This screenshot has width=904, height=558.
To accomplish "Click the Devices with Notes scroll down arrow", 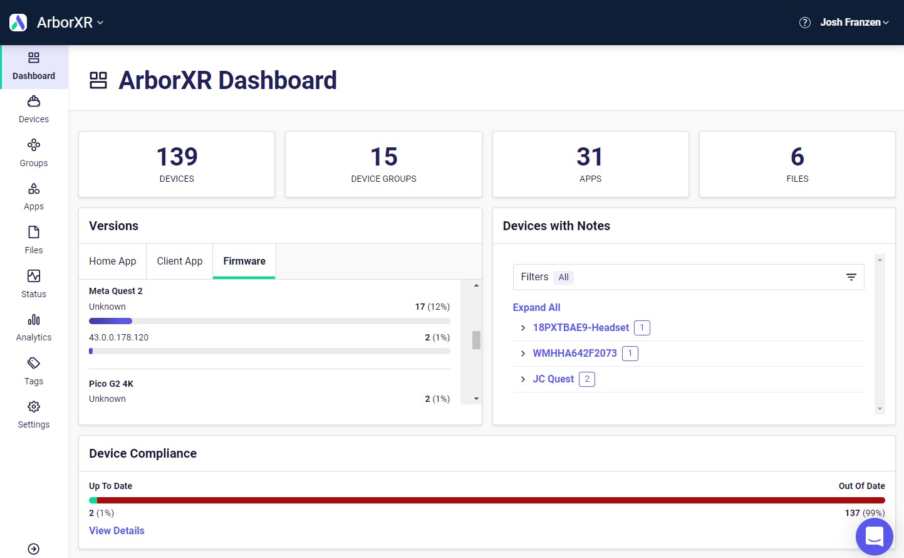I will [x=880, y=409].
